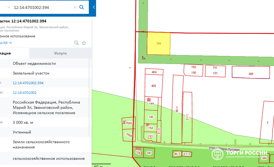Add parcel to favorites with star icon
This screenshot has width=274, height=167.
(x=84, y=43)
